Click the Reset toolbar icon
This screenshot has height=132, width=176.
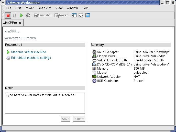coord(28,15)
